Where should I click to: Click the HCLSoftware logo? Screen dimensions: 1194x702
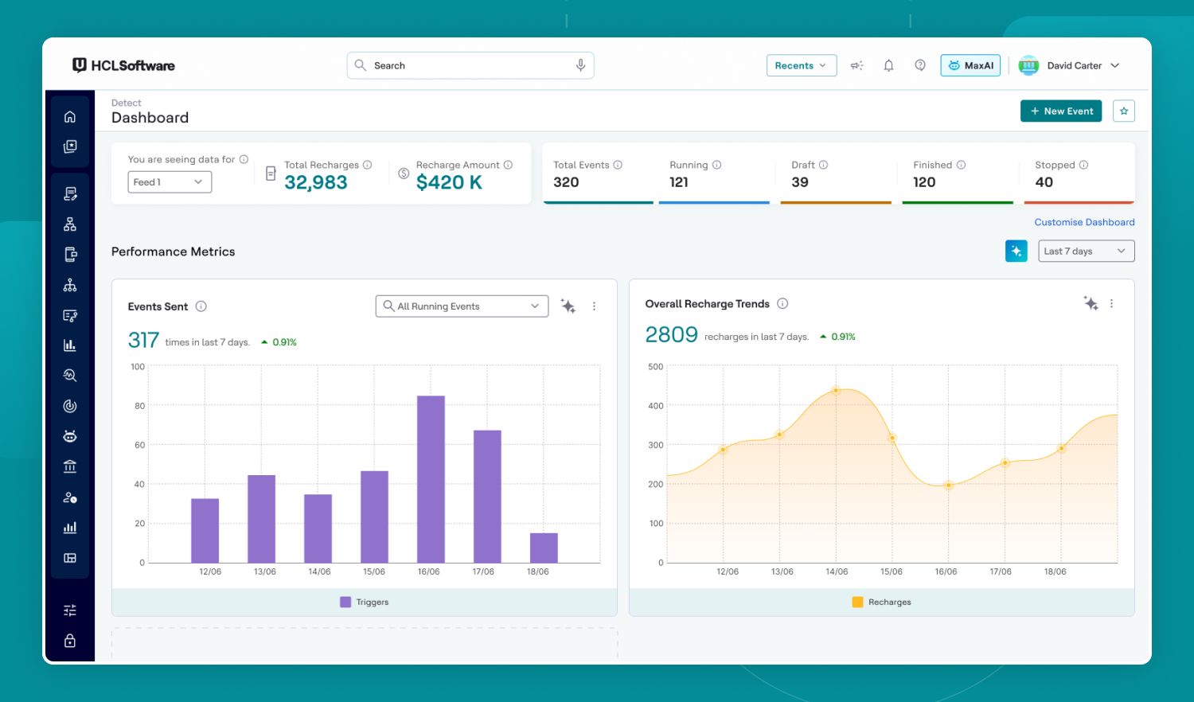pos(123,65)
